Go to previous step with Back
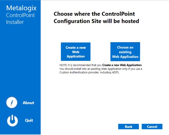This screenshot has height=135, width=169. [128, 127]
